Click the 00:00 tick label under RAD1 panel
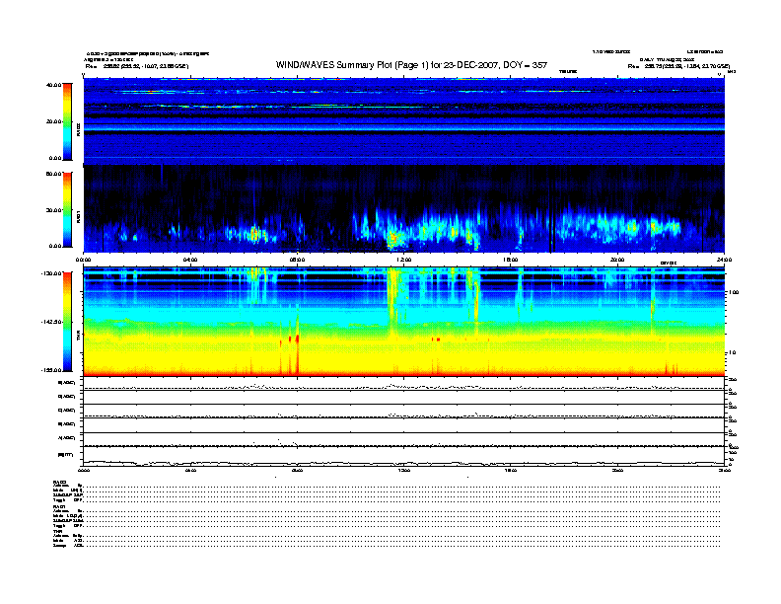Screen dimensions: 781x604 pos(83,260)
